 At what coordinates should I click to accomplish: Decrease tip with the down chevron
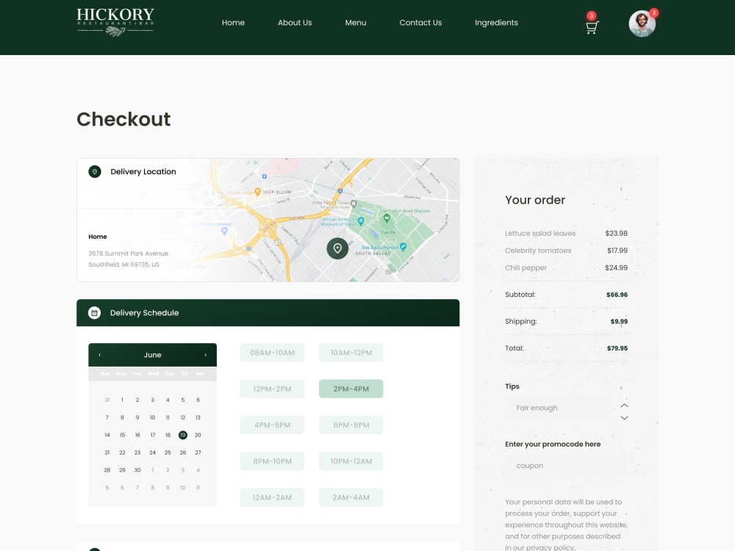[x=624, y=418]
